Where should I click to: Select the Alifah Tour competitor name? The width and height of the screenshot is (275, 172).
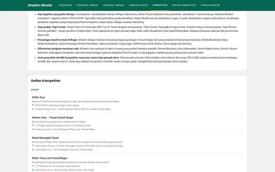(x=39, y=97)
